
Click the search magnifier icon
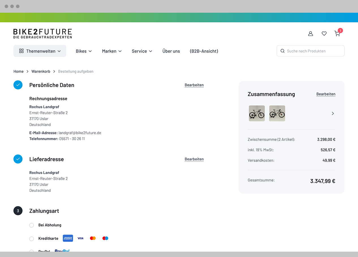(x=282, y=51)
